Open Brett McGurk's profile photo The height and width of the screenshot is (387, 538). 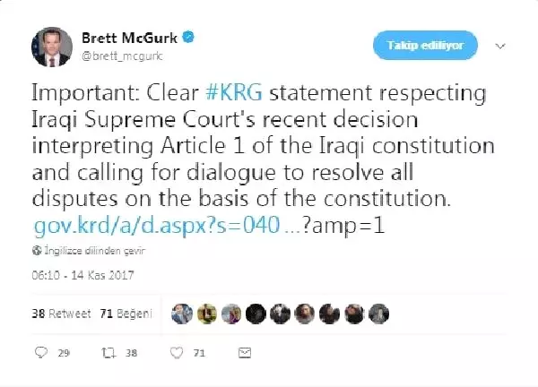(x=52, y=47)
